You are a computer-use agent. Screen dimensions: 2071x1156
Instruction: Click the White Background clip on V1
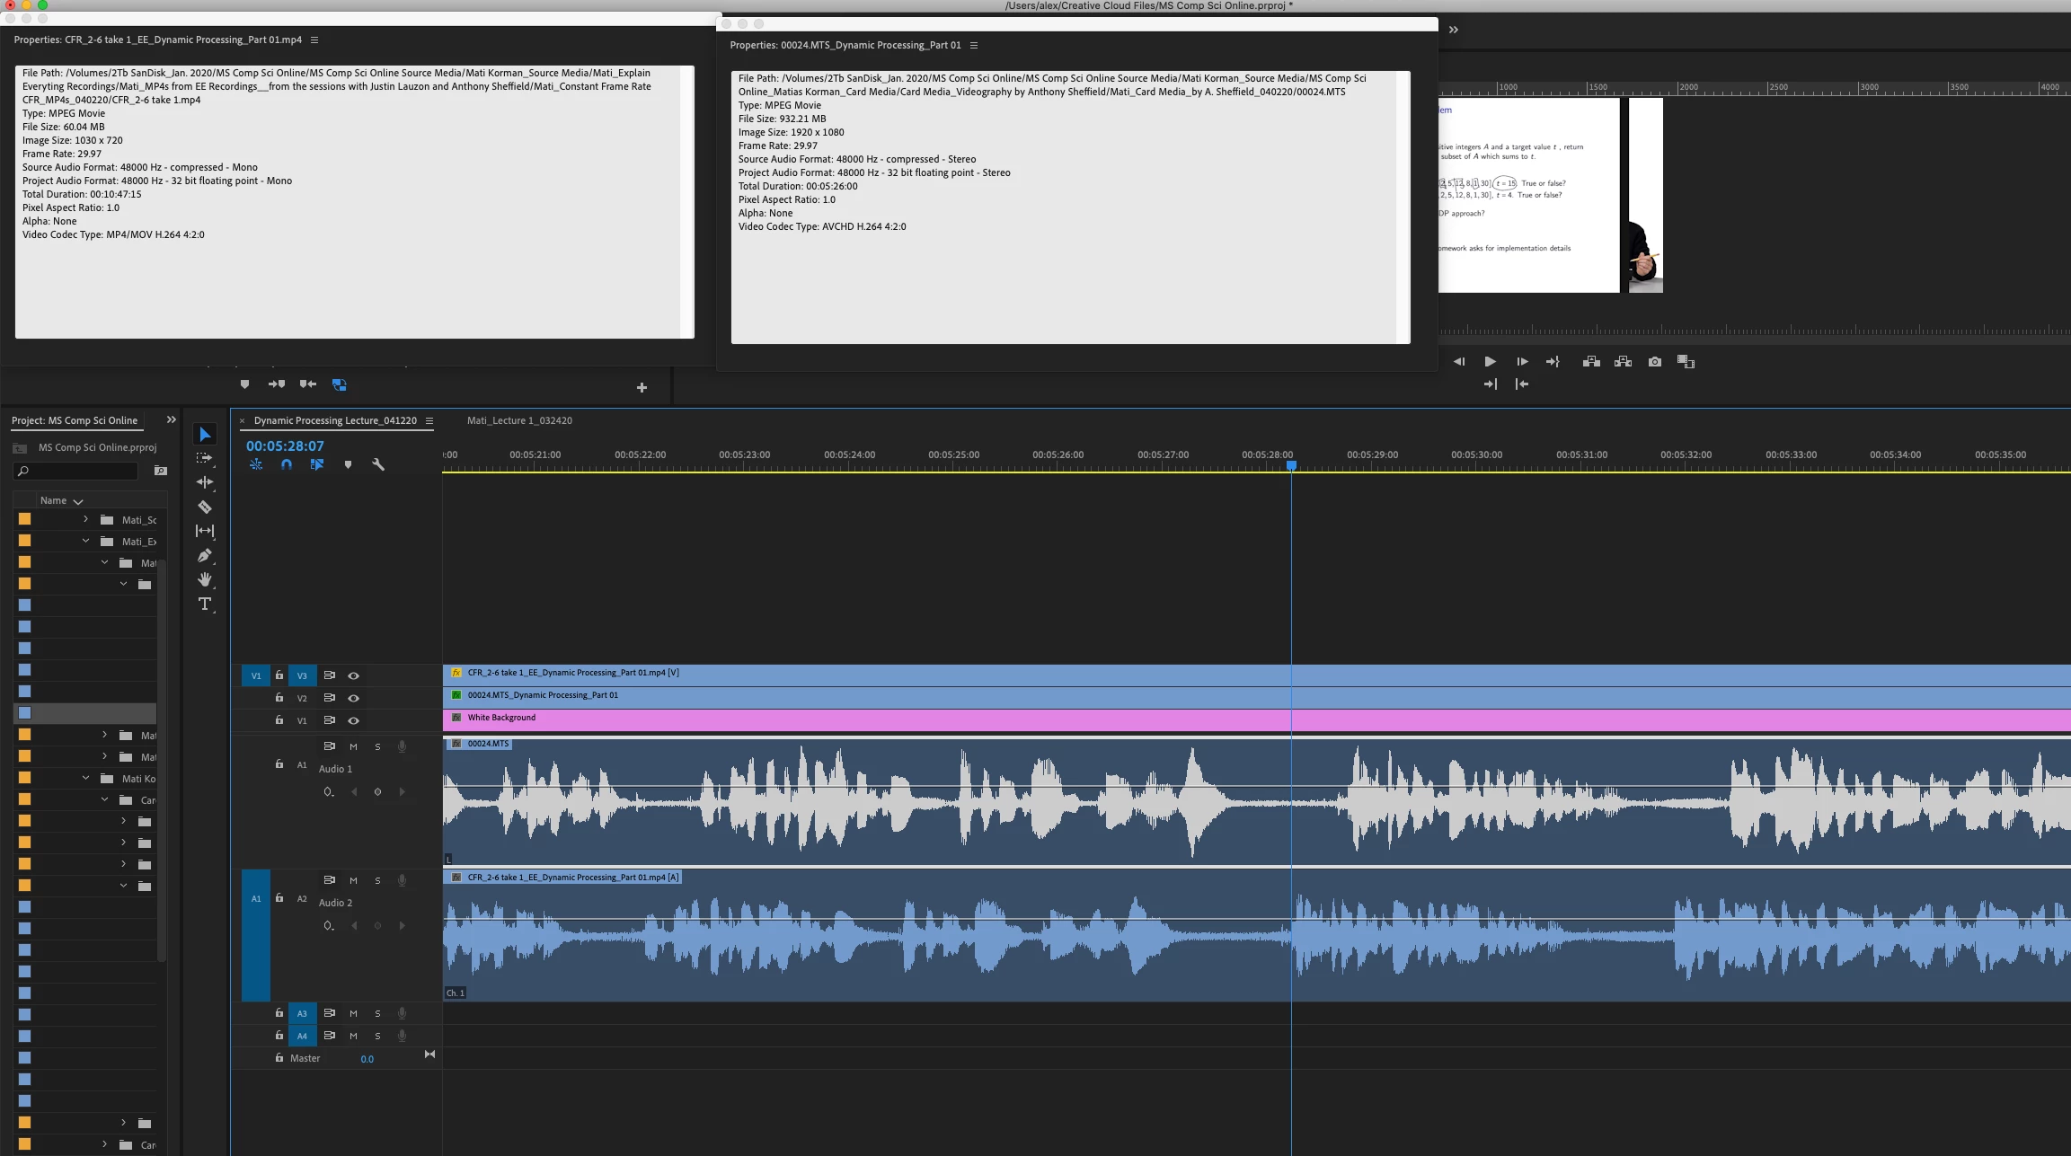[x=809, y=718]
